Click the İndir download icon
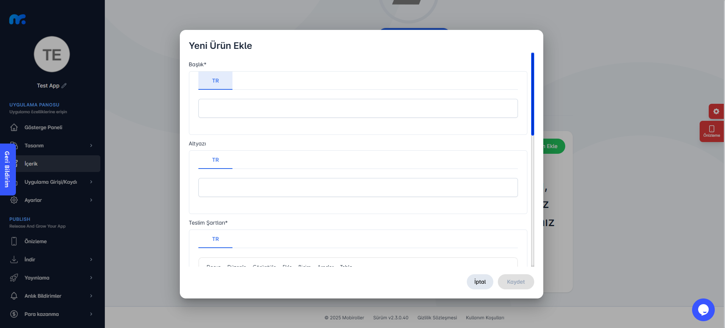The width and height of the screenshot is (725, 328). tap(14, 259)
